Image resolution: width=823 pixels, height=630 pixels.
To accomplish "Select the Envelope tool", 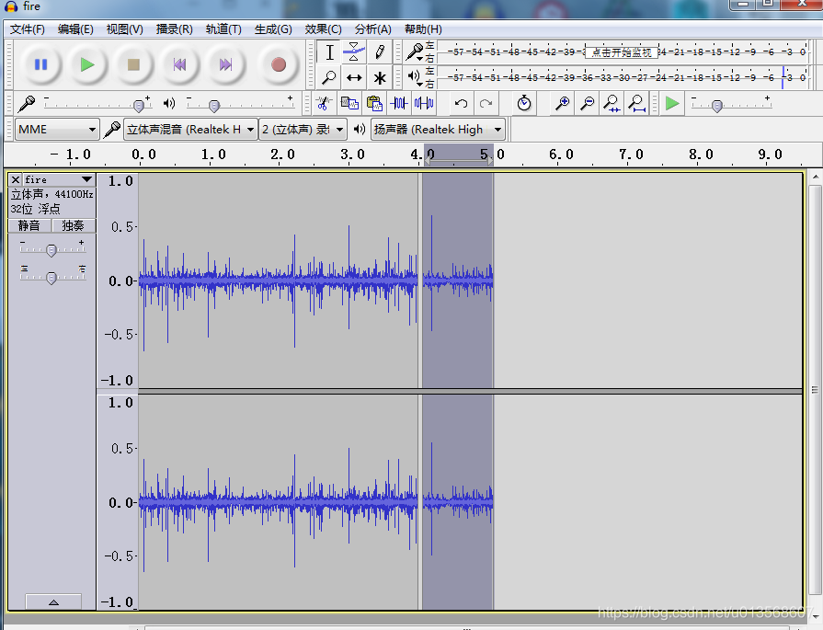I will point(354,52).
